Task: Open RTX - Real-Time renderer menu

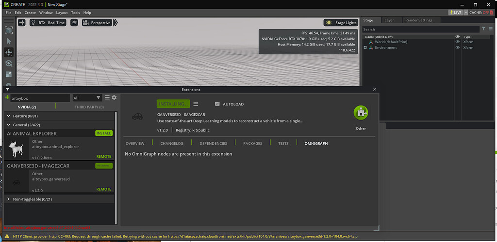Action: pyautogui.click(x=48, y=23)
